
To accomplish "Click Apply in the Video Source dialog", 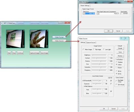I will pyautogui.click(x=123, y=109).
